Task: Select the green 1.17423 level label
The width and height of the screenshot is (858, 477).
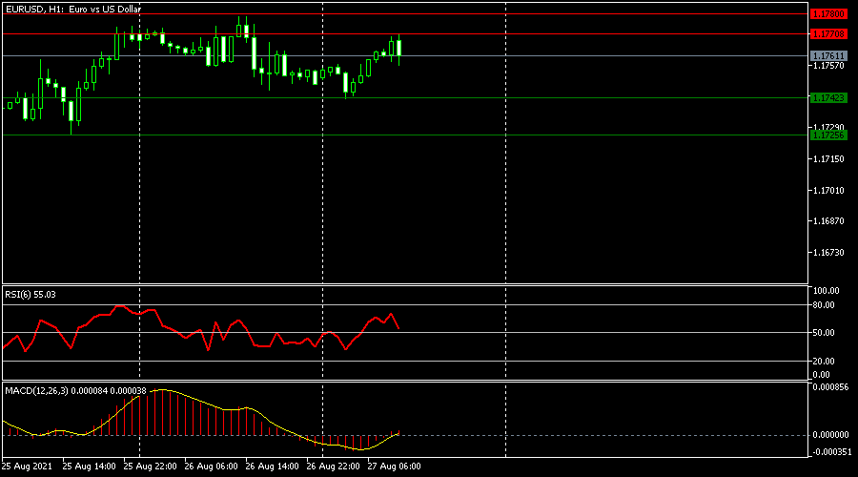Action: 828,98
